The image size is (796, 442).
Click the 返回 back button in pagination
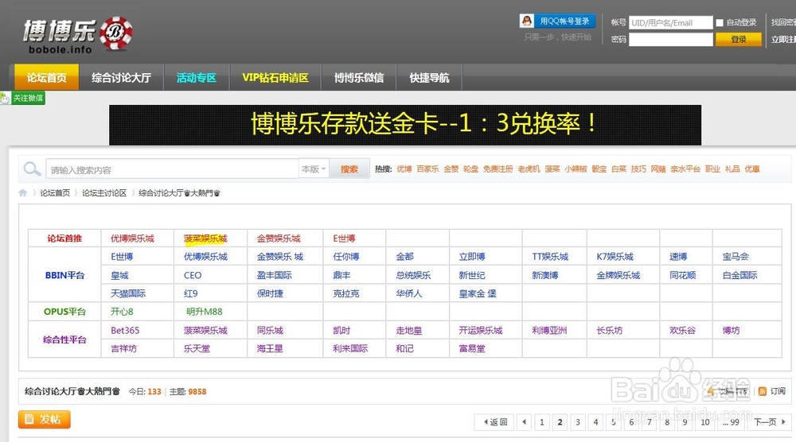click(x=496, y=421)
